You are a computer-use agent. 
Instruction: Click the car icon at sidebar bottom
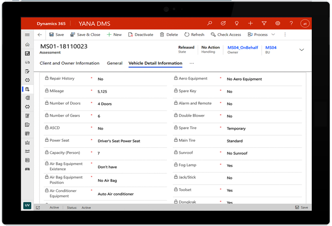pyautogui.click(x=27, y=169)
